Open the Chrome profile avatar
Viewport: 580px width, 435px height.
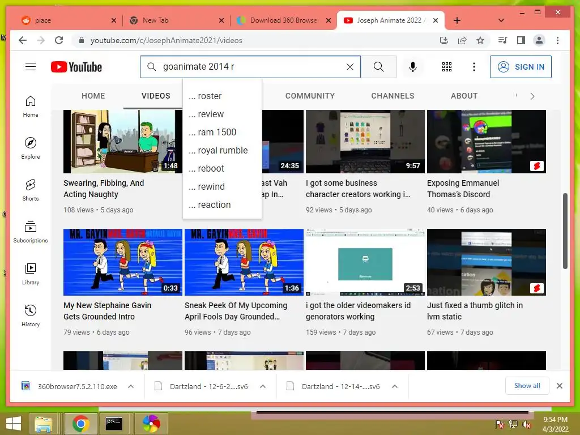[539, 40]
